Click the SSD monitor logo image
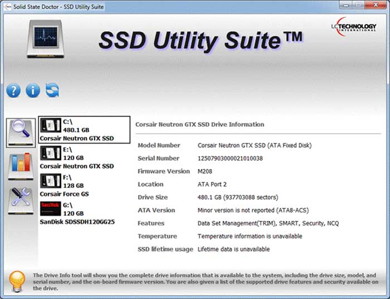 click(46, 39)
